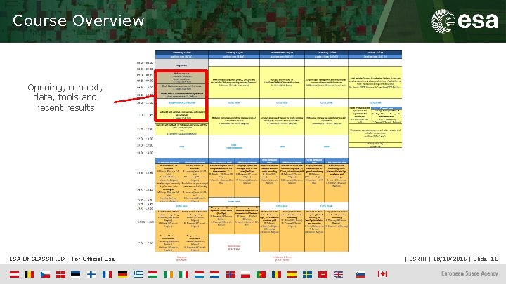506x284 pixels.
Task: Click the Spain flag icon
Action: [292, 275]
